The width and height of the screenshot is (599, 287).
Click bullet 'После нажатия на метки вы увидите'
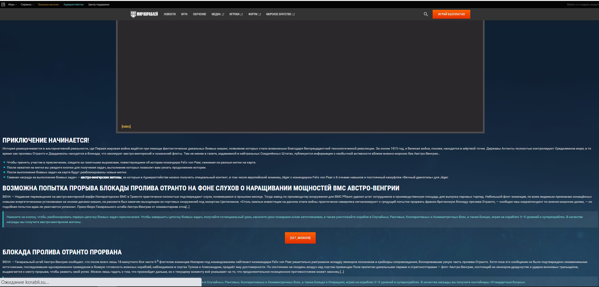[x=106, y=168]
